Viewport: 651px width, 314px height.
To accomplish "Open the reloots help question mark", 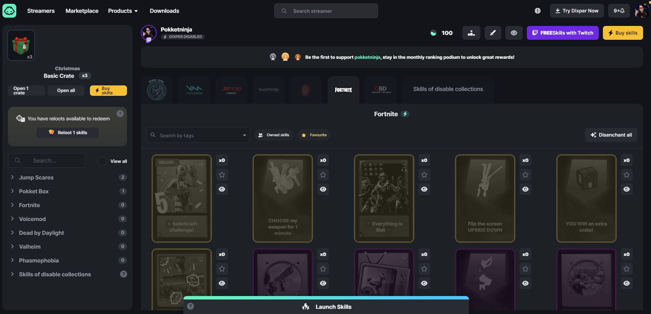I will [x=120, y=113].
